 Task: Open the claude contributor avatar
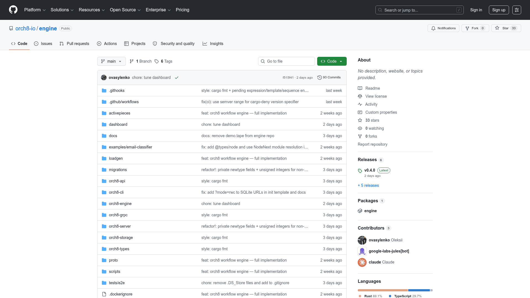[x=362, y=262]
